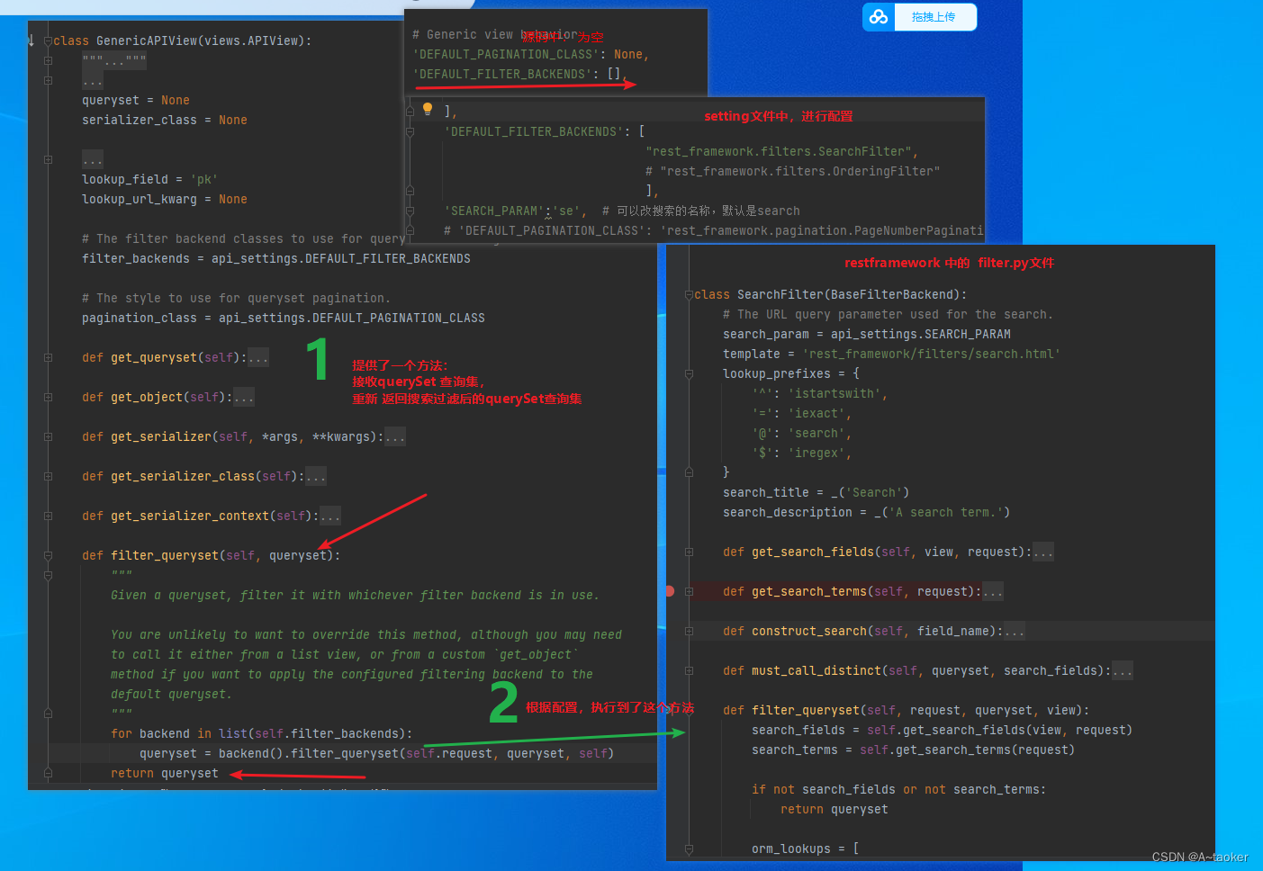Viewport: 1263px width, 871px height.
Task: Click 'serializer_class = None' line
Action: click(x=165, y=120)
